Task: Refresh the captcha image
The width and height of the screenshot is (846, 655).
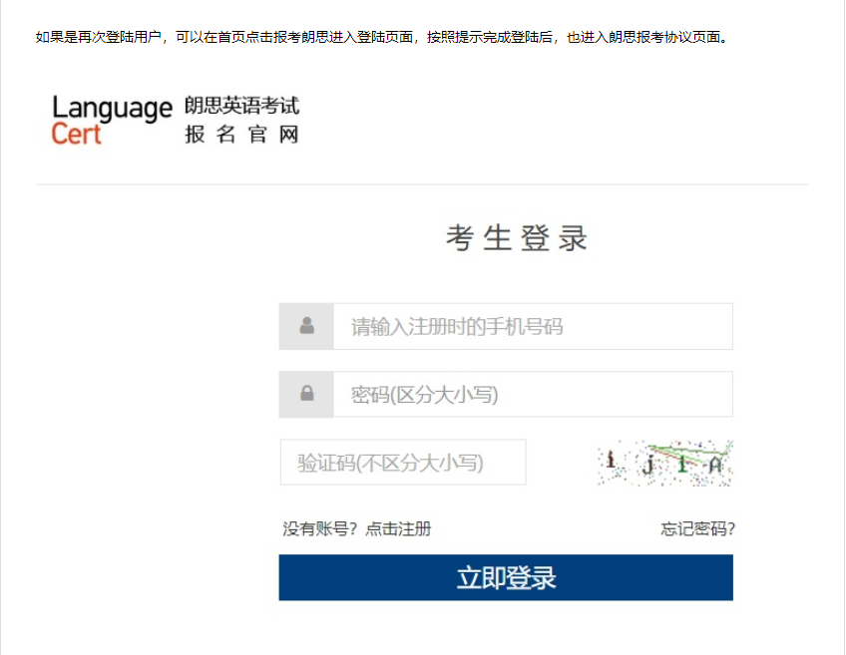Action: pyautogui.click(x=665, y=463)
